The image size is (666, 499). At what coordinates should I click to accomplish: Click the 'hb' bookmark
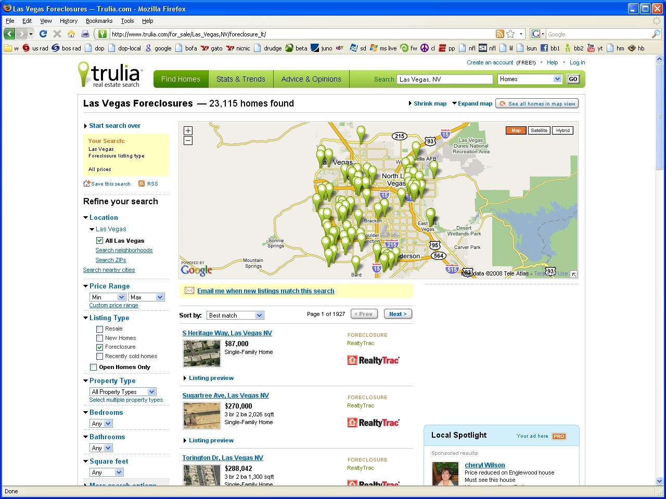pyautogui.click(x=636, y=48)
